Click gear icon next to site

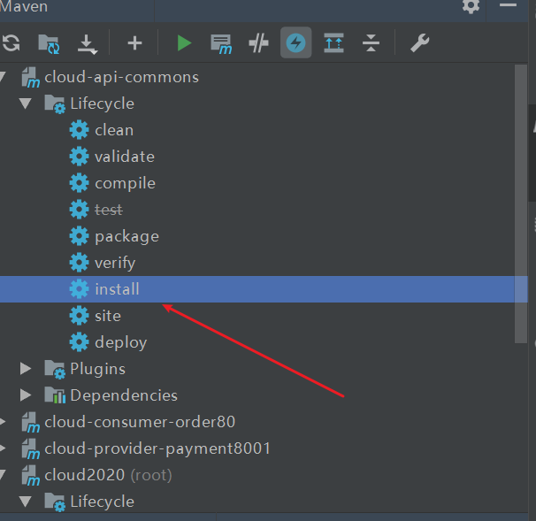(x=79, y=316)
